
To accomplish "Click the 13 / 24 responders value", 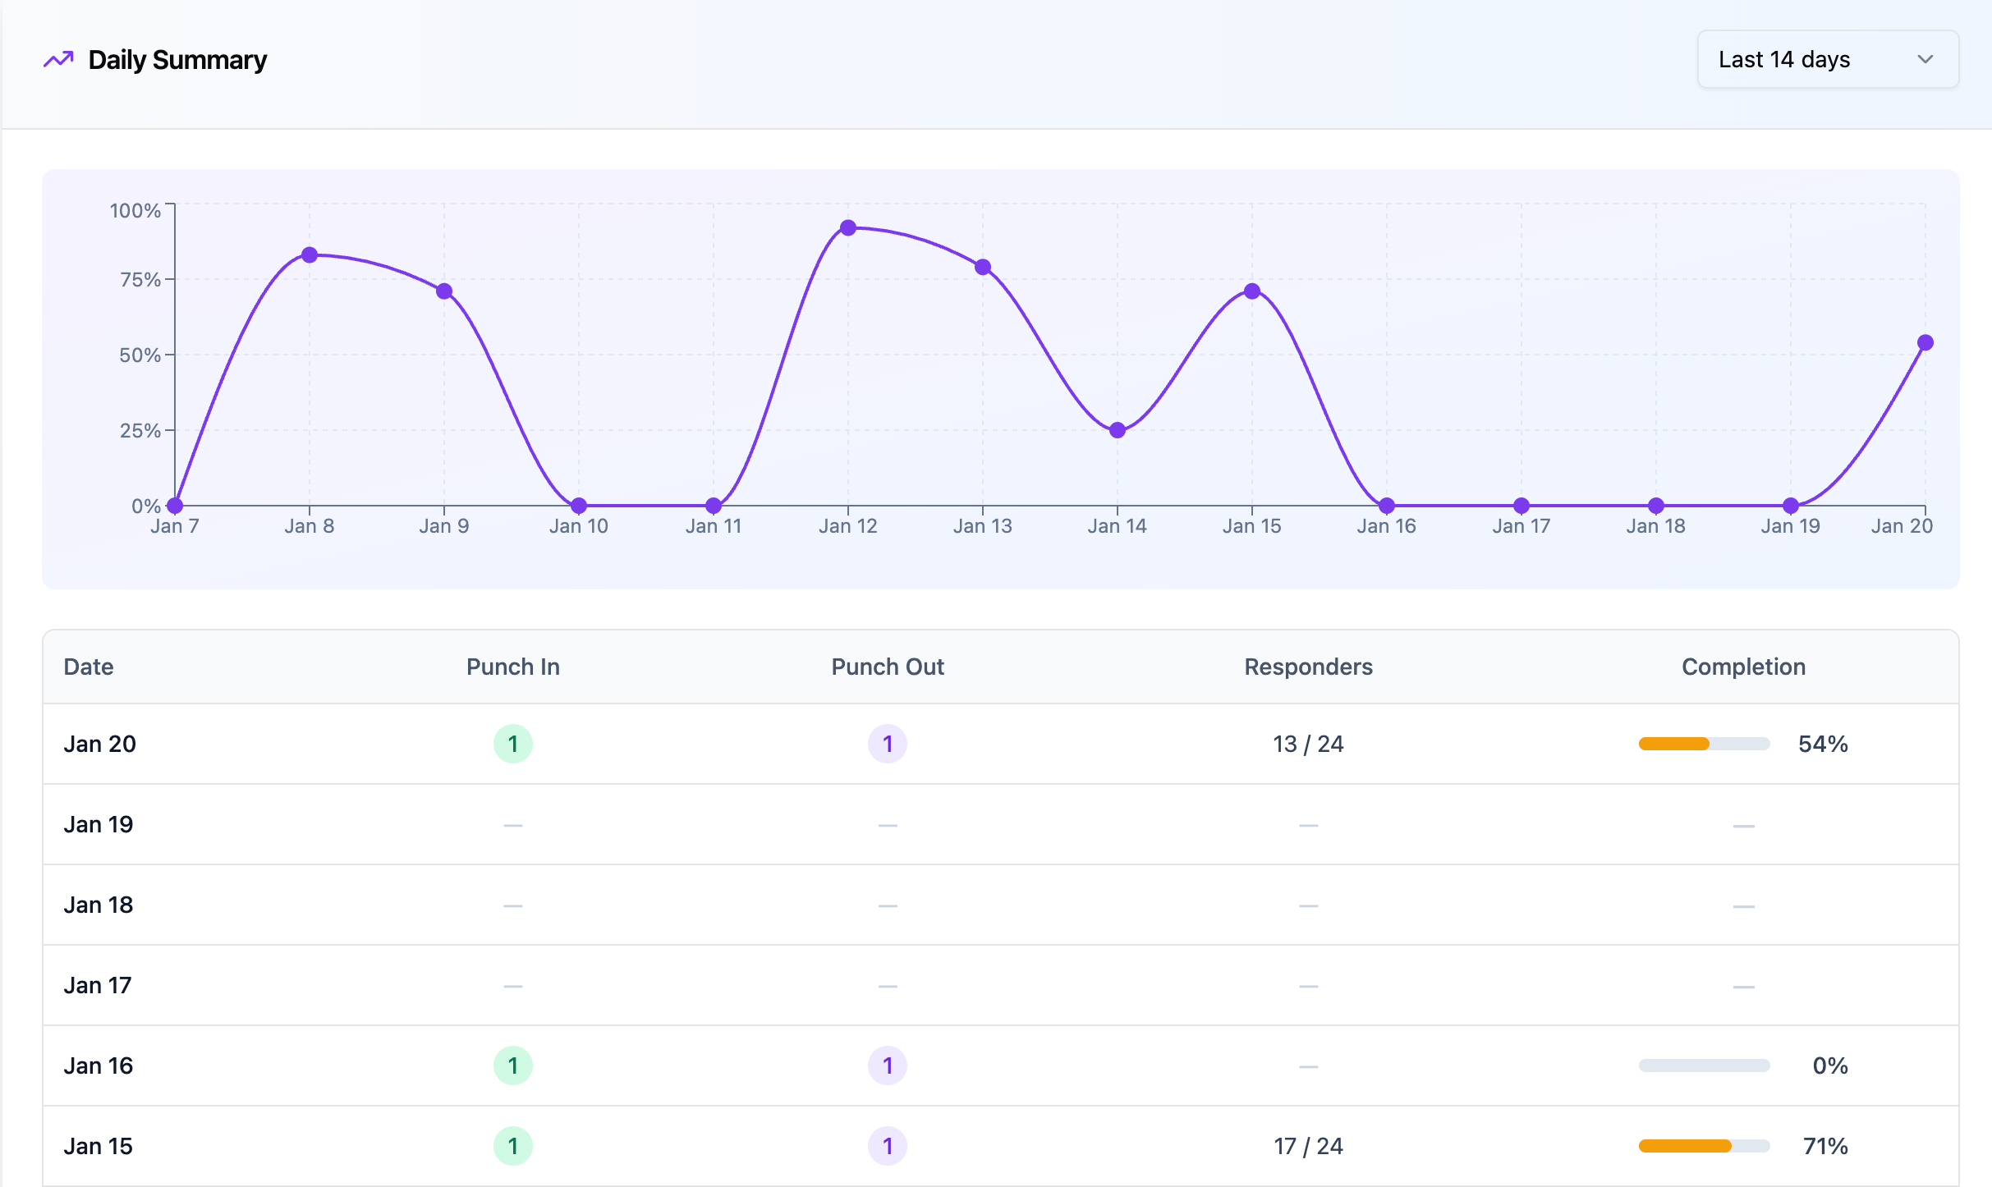I will click(x=1309, y=744).
